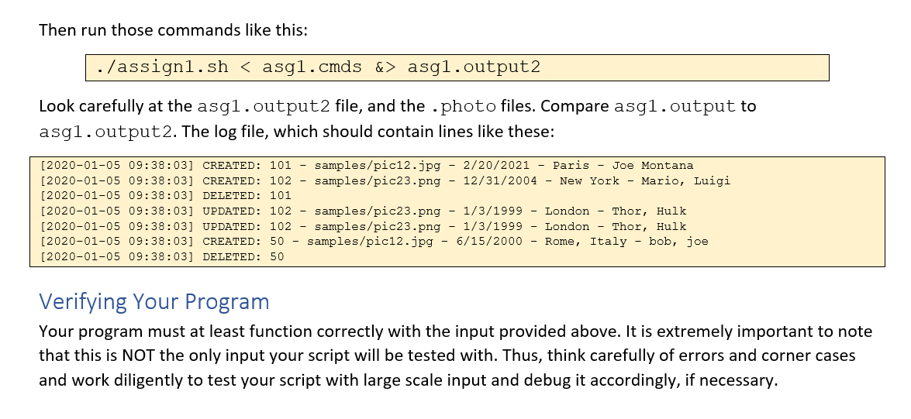Click the paragraph line starting "Look carefully at the"
Viewport: 911px width, 419px height.
click(x=398, y=106)
